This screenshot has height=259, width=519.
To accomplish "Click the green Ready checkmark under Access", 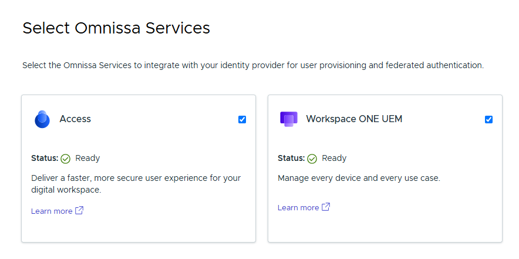I will pos(66,159).
